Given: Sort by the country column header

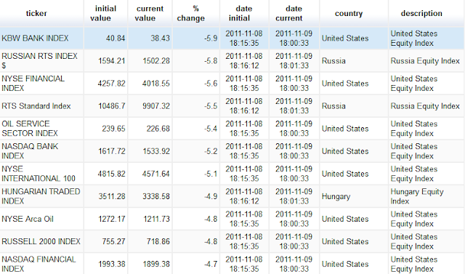Looking at the screenshot, I should pos(349,13).
